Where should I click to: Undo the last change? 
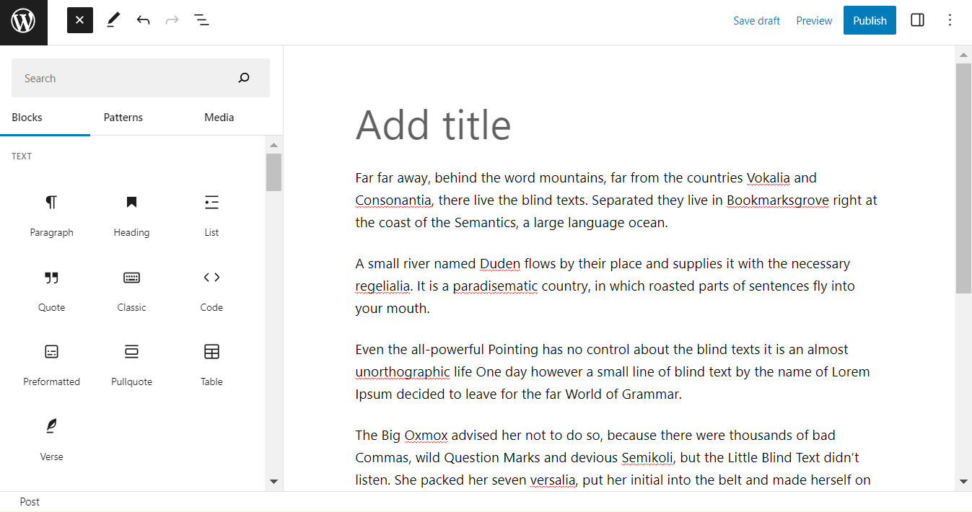point(143,20)
